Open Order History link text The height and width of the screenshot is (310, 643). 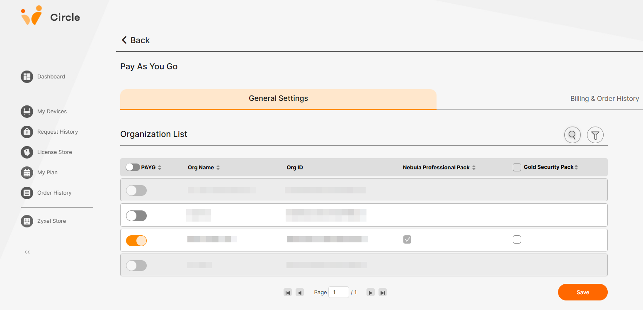pos(54,193)
